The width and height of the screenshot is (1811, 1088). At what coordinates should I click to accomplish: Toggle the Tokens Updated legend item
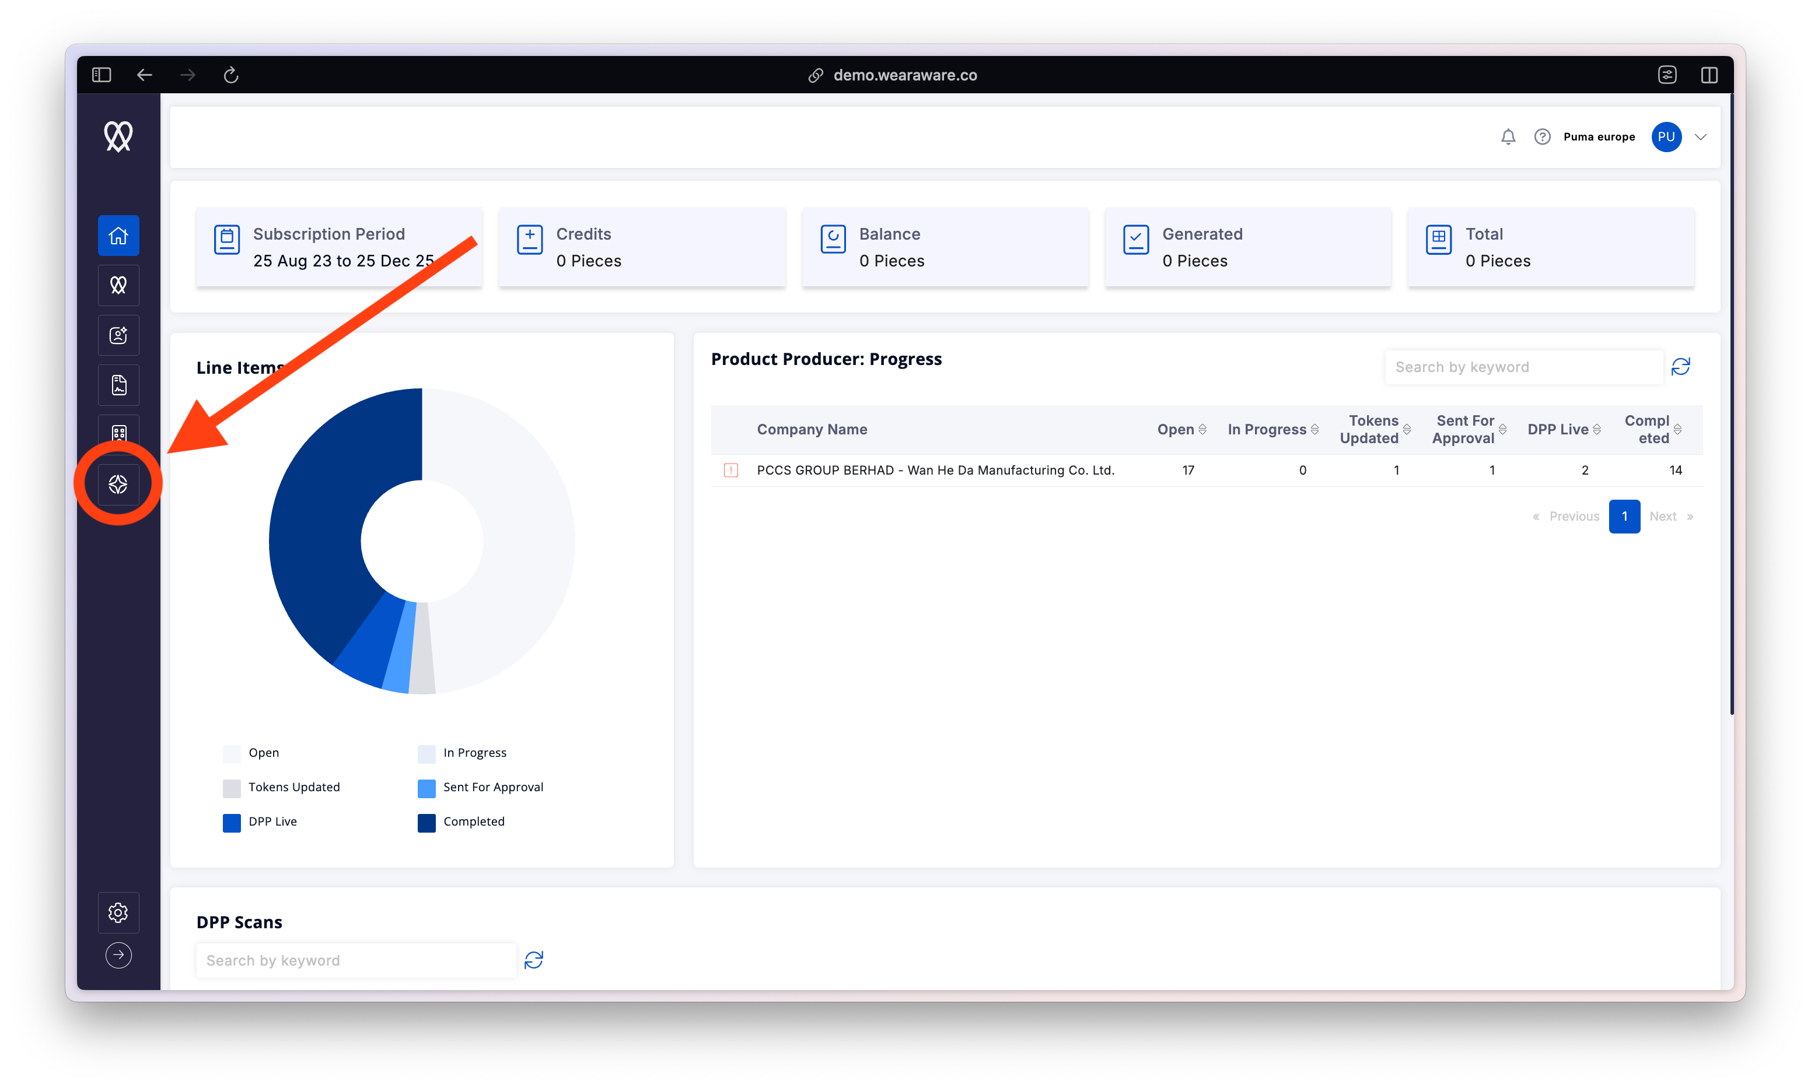tap(282, 787)
